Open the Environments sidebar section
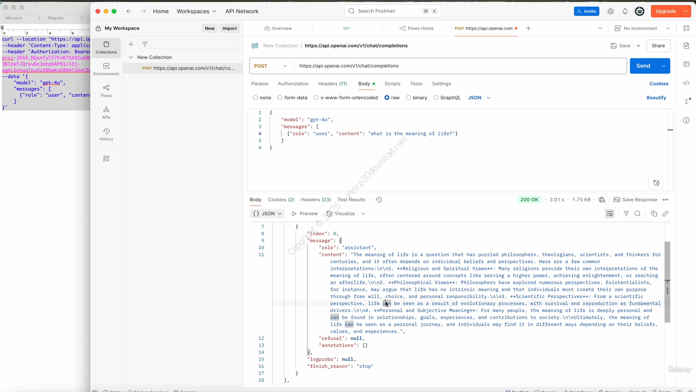This screenshot has width=696, height=392. [106, 69]
